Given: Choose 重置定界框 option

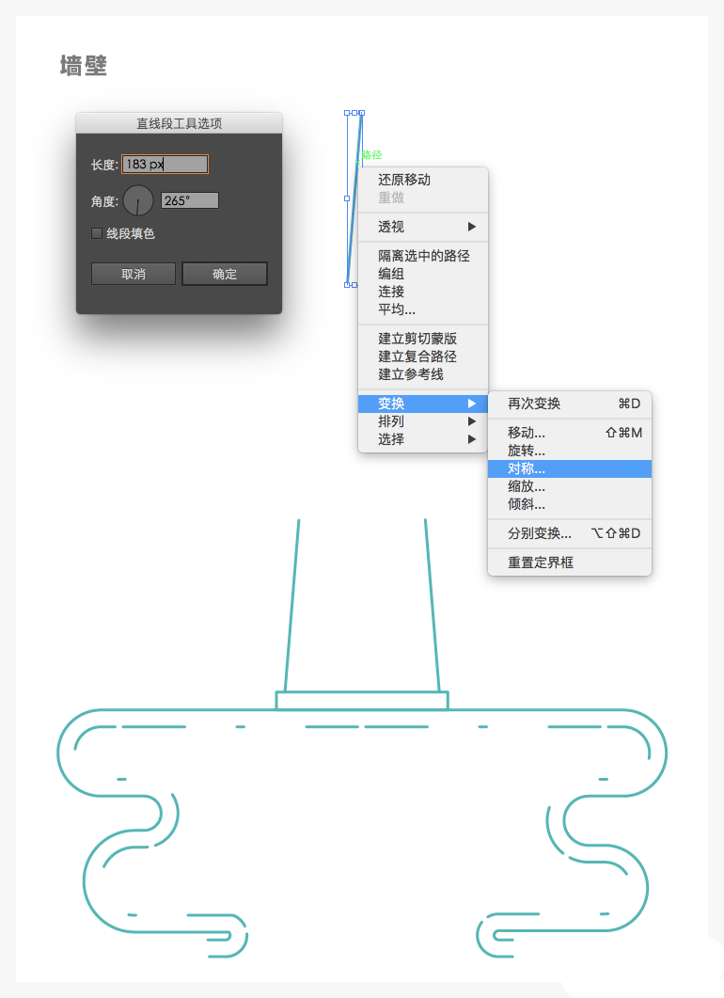Looking at the screenshot, I should [x=570, y=562].
